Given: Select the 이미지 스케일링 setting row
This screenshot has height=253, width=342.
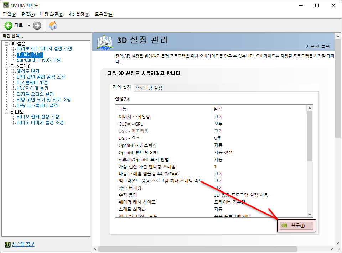Looking at the screenshot, I should (211, 117).
